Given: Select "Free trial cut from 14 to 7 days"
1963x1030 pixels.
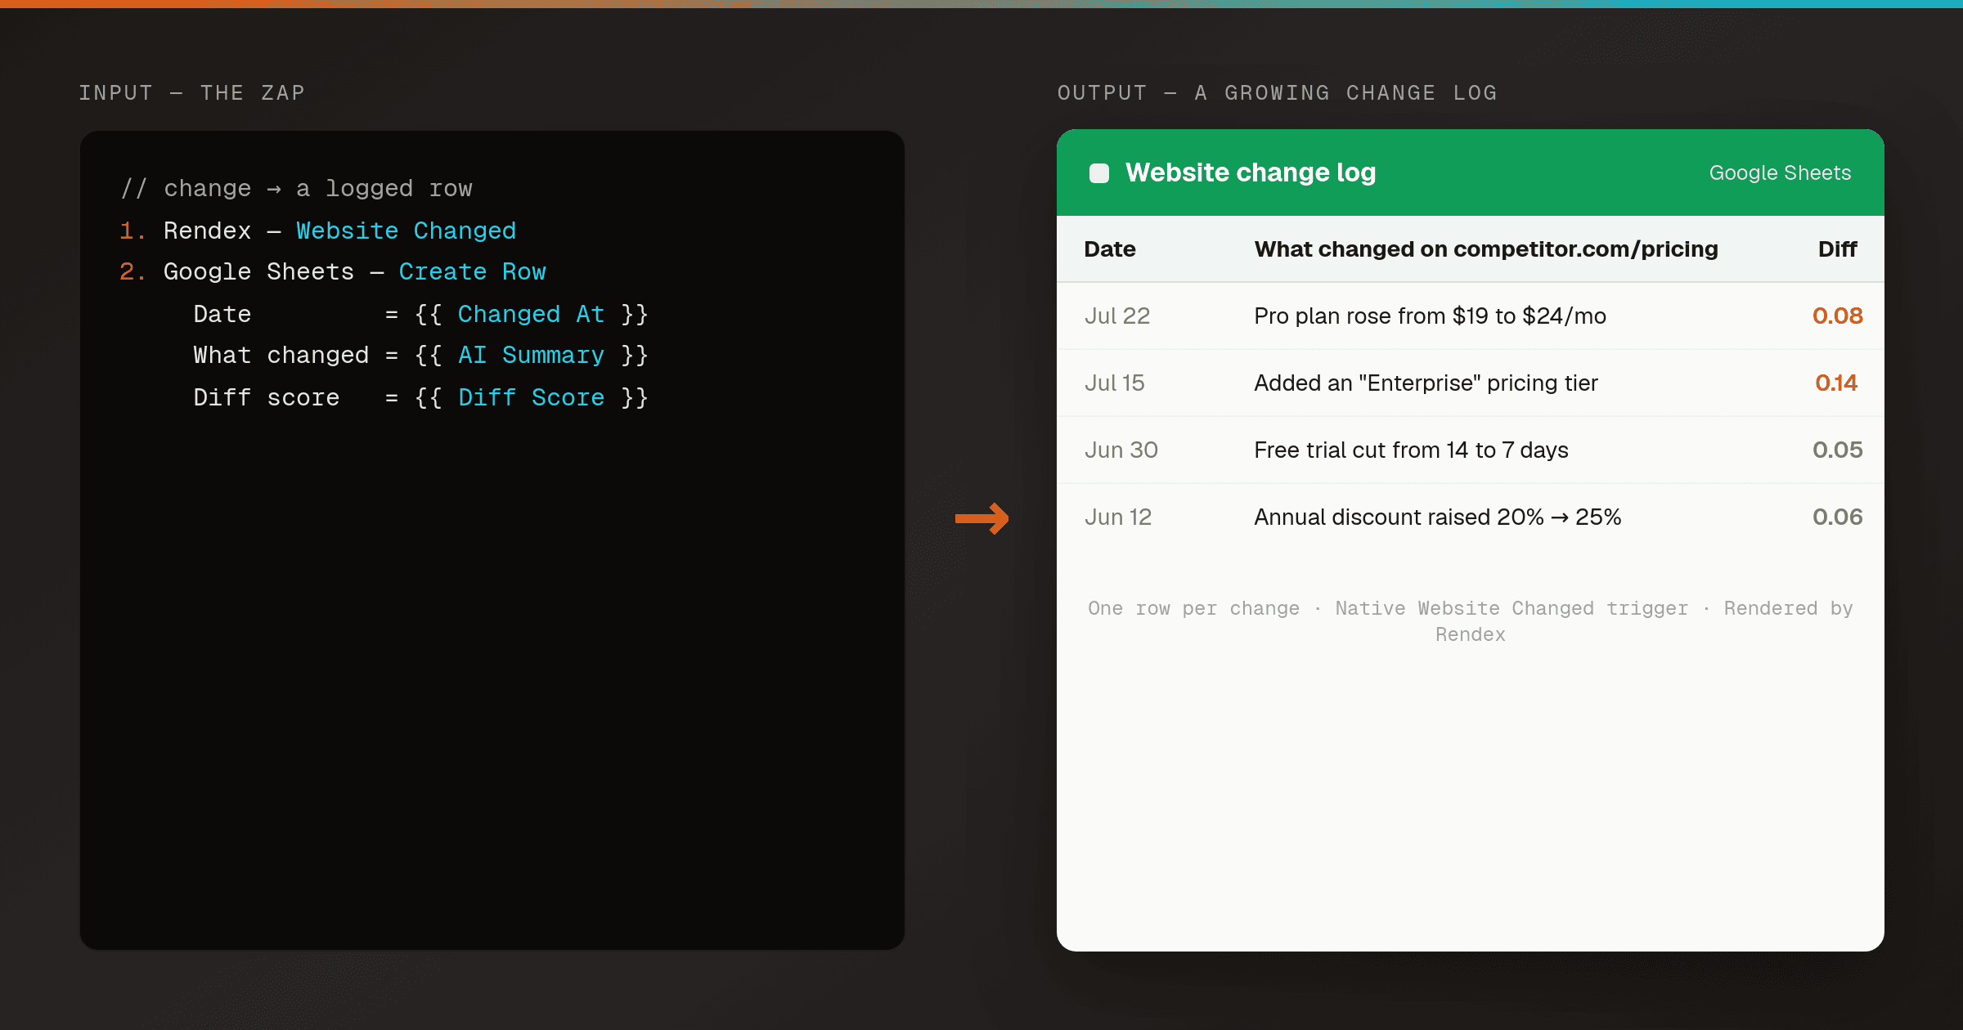Looking at the screenshot, I should [x=1412, y=450].
